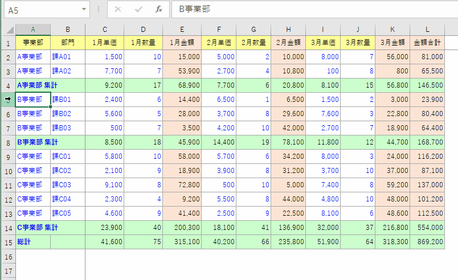Click the 課B03 cell
Image resolution: width=458 pixels, height=280 pixels.
(68, 128)
